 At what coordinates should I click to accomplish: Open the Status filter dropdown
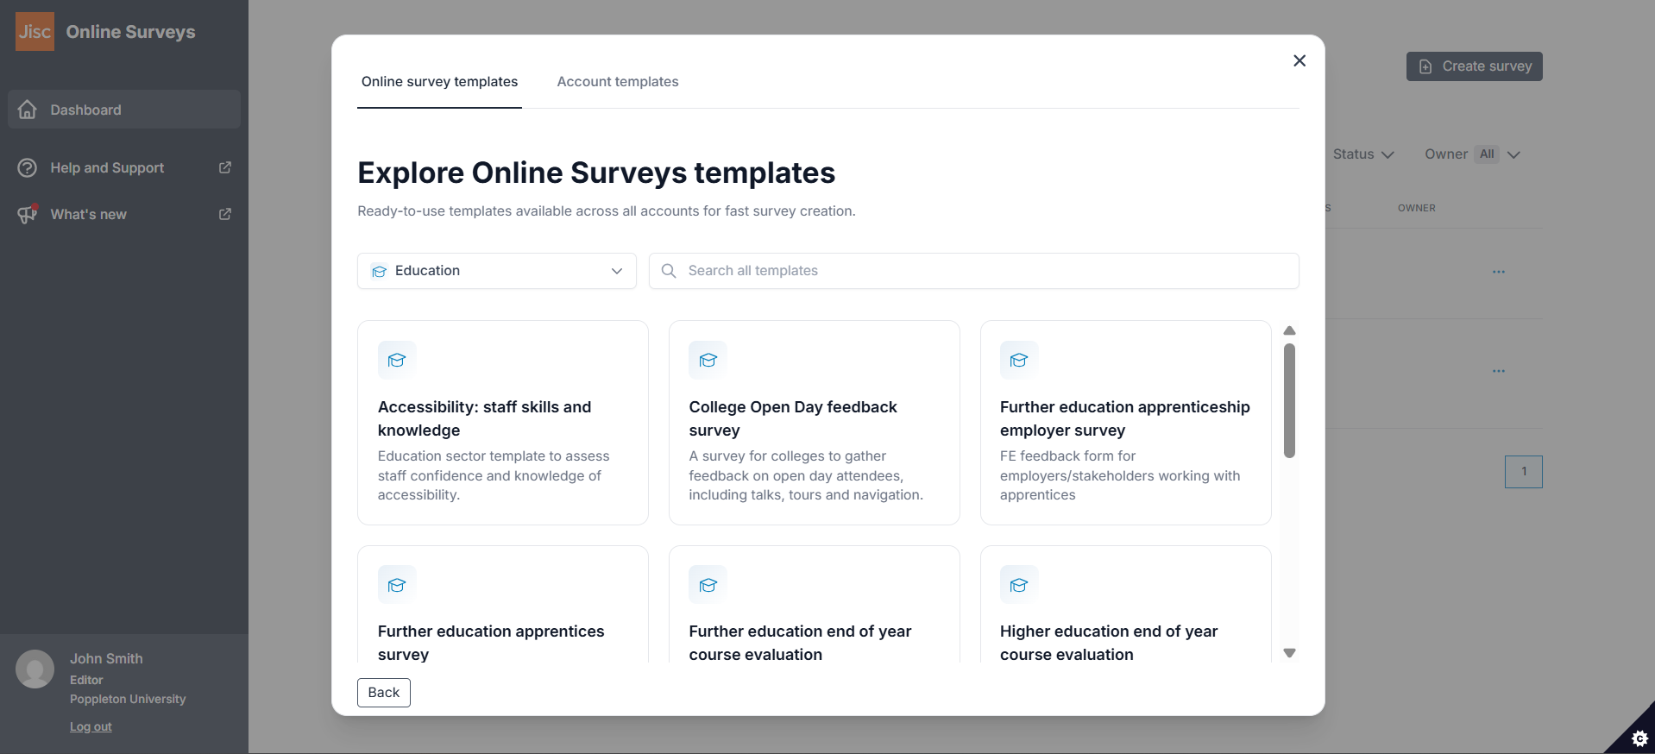1363,154
